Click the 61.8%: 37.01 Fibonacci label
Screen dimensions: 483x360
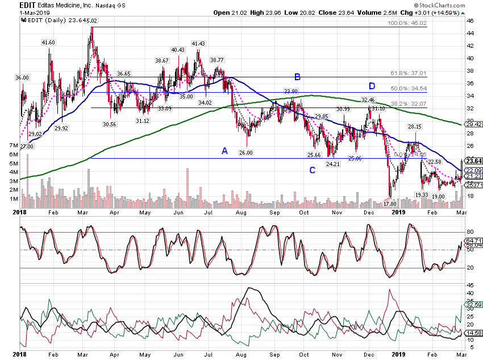tap(409, 73)
